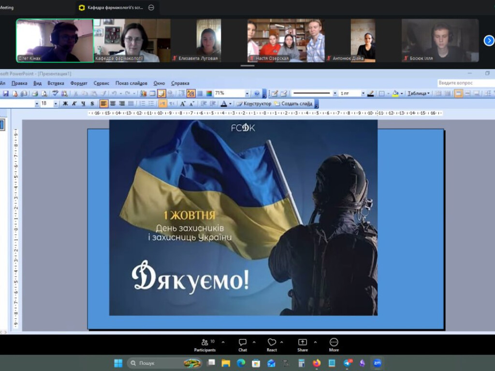Insert a table using the table icon
This screenshot has height=371, width=495.
tap(152, 93)
